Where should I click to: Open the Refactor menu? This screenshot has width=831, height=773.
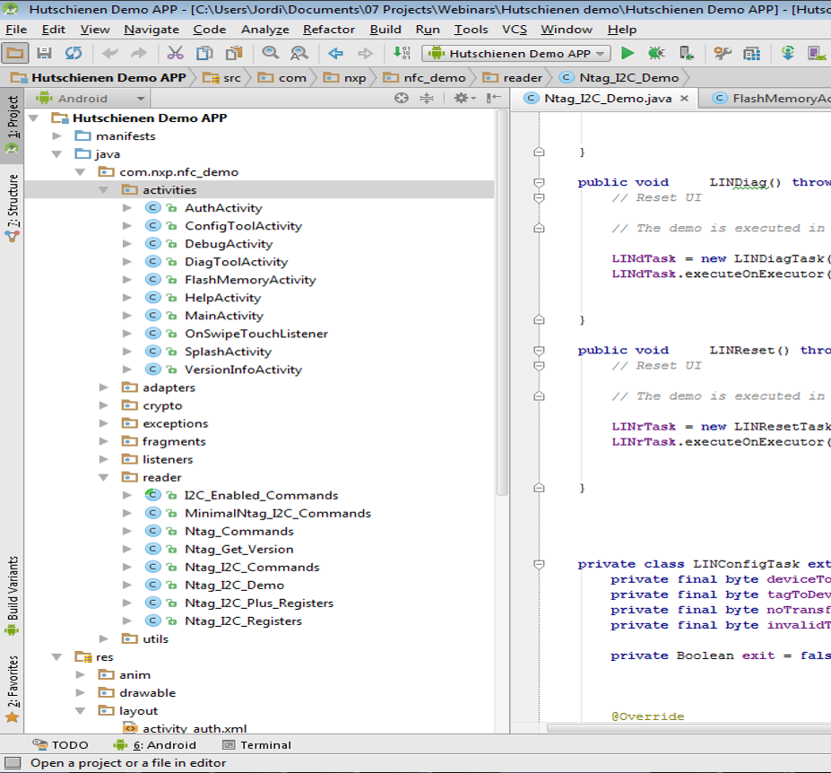pyautogui.click(x=328, y=30)
